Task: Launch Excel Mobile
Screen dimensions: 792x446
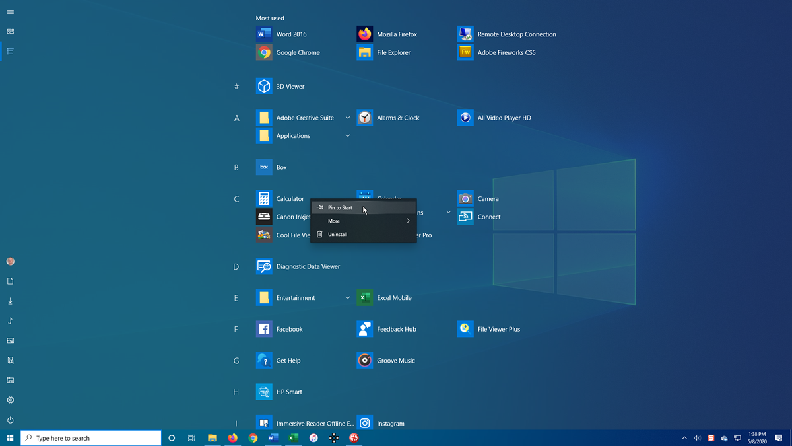Action: click(385, 298)
